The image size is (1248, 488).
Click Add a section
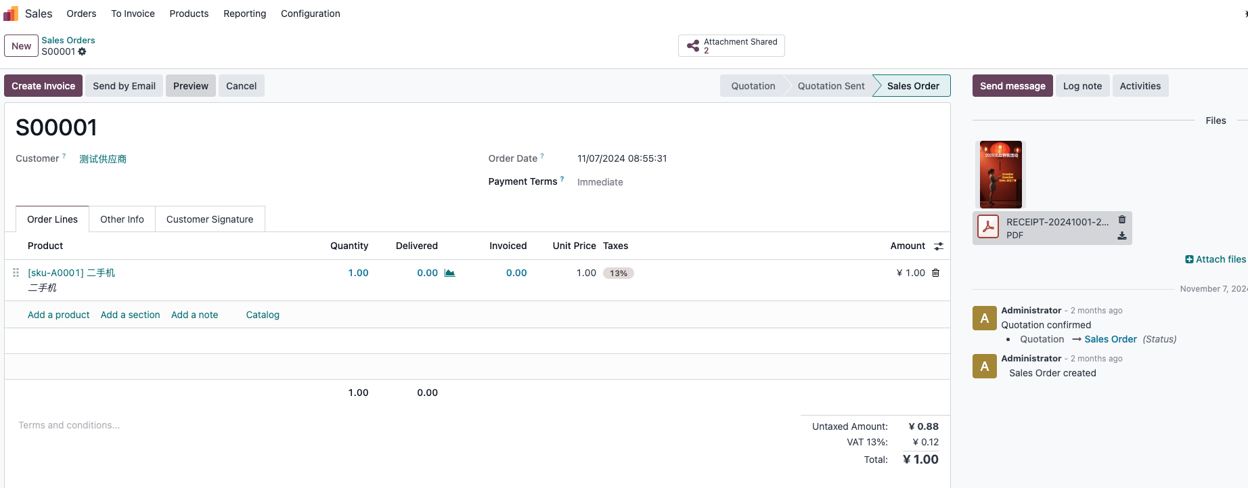point(130,315)
